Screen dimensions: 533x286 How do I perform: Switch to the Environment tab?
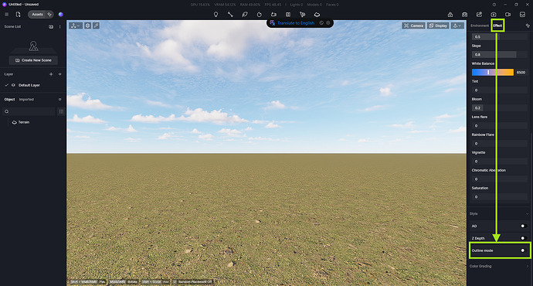coord(479,26)
